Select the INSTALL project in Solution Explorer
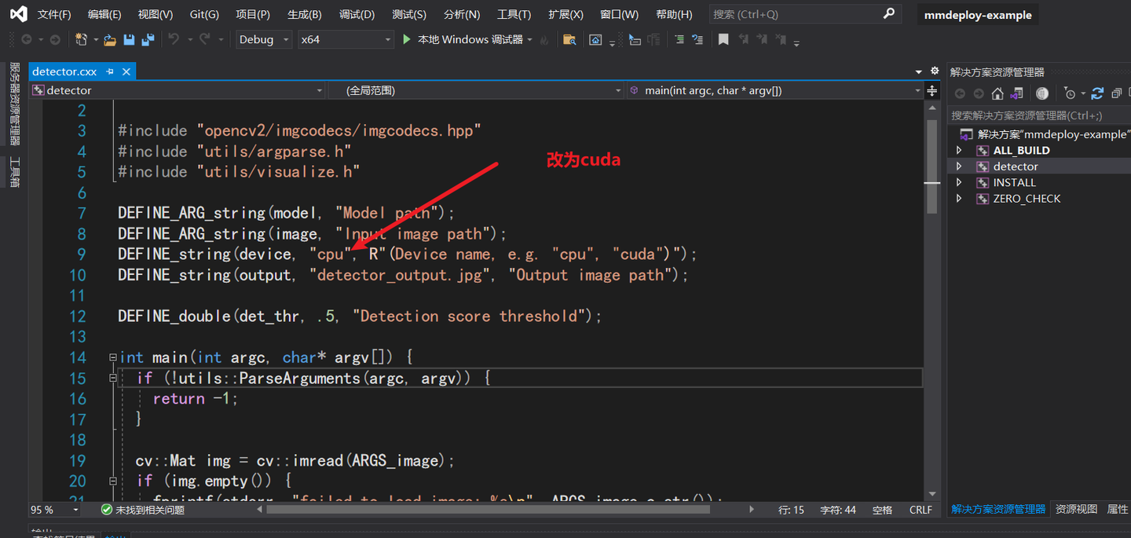The height and width of the screenshot is (538, 1131). [x=1014, y=182]
